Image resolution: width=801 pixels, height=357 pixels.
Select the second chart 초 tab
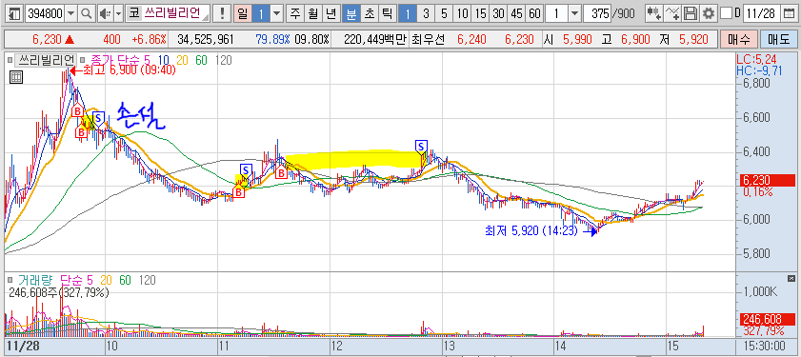click(369, 13)
